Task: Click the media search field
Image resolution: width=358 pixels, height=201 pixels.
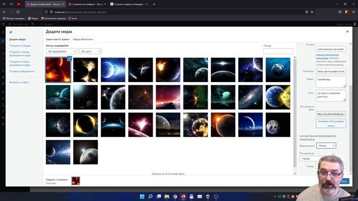Action: pyautogui.click(x=279, y=51)
